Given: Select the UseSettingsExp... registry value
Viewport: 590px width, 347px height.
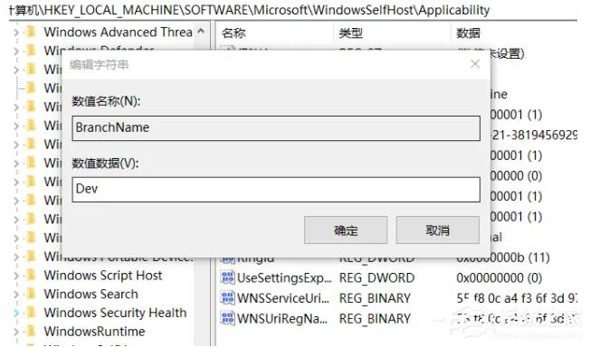Looking at the screenshot, I should click(284, 278).
